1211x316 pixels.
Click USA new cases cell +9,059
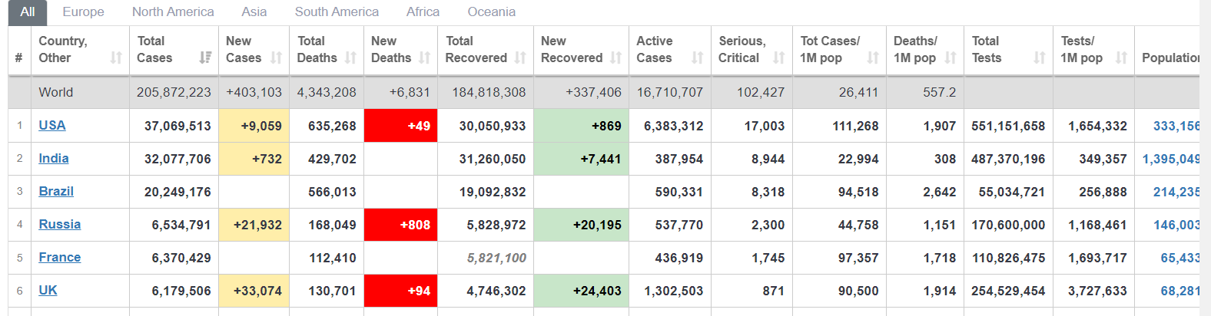[x=254, y=126]
